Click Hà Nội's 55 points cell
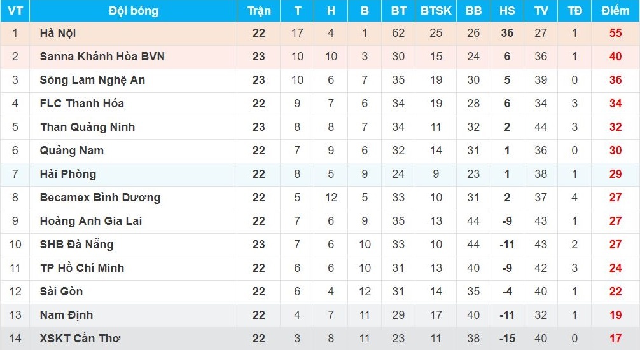This screenshot has height=350, width=640. pyautogui.click(x=615, y=33)
